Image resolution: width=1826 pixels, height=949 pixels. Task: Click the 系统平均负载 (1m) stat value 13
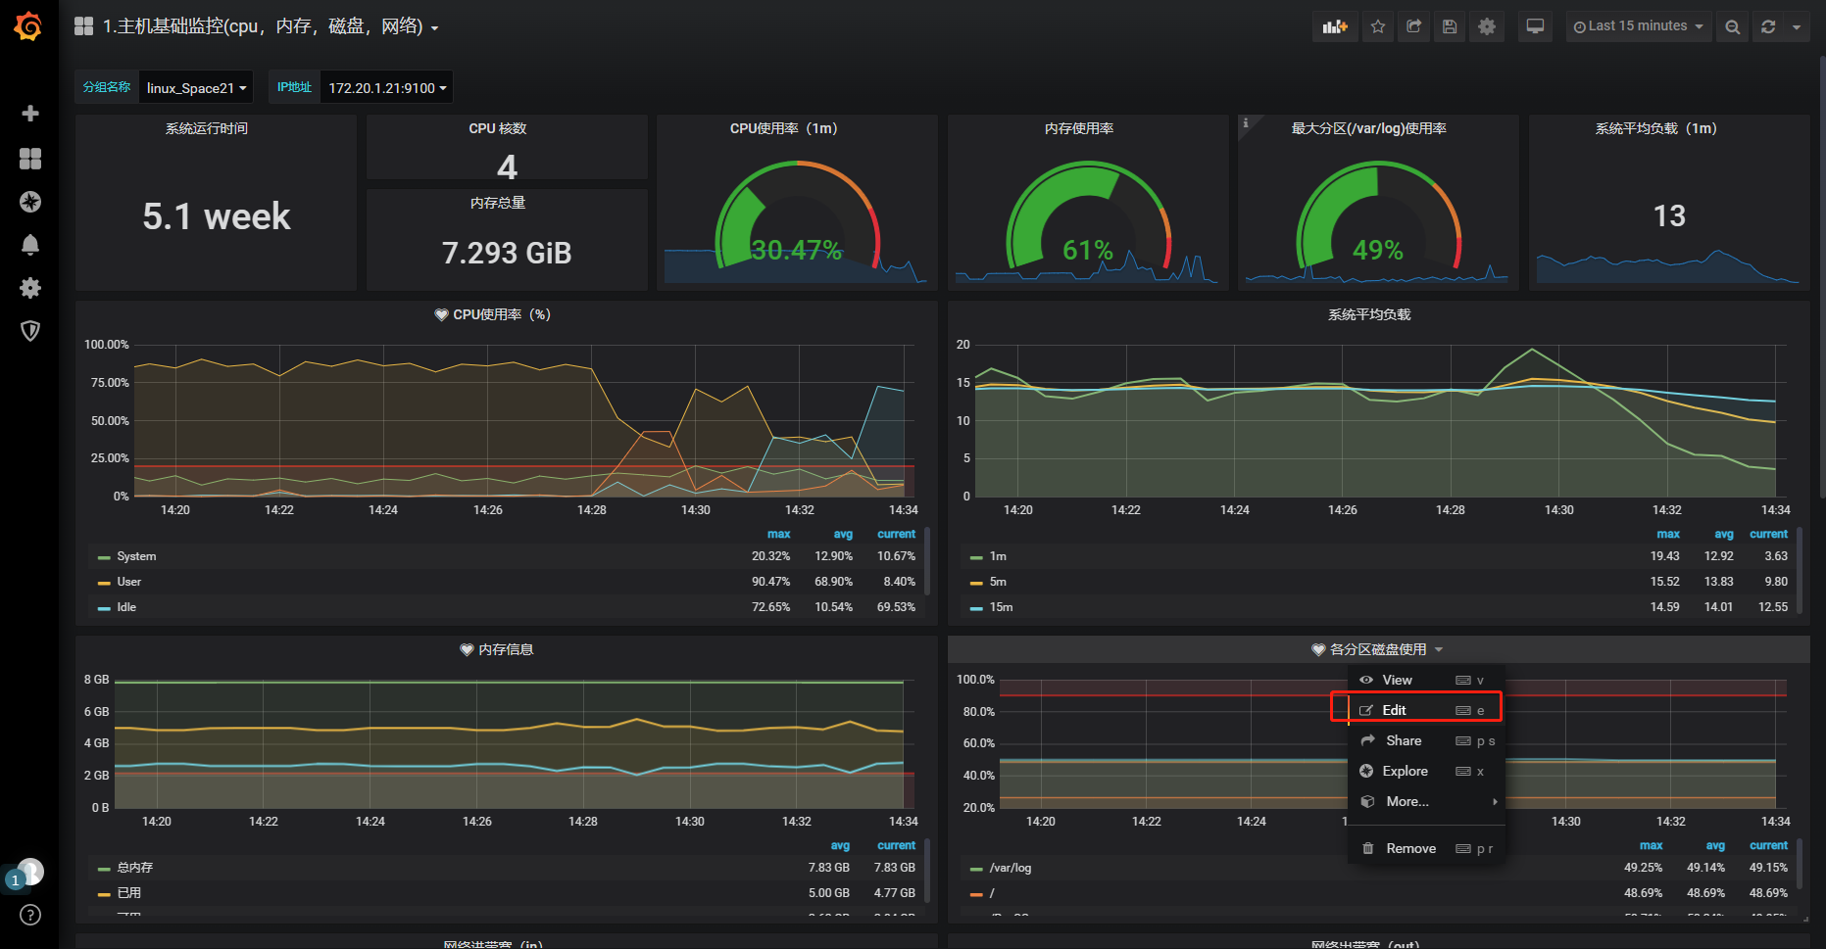tap(1669, 215)
